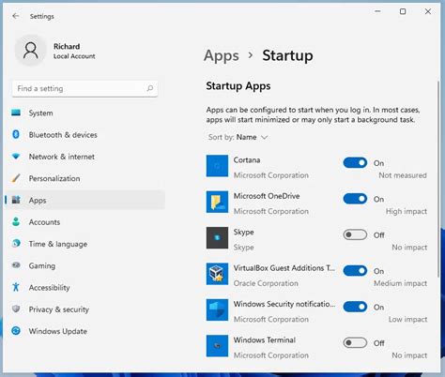
Task: Click the Cortana app icon
Action: [x=217, y=166]
